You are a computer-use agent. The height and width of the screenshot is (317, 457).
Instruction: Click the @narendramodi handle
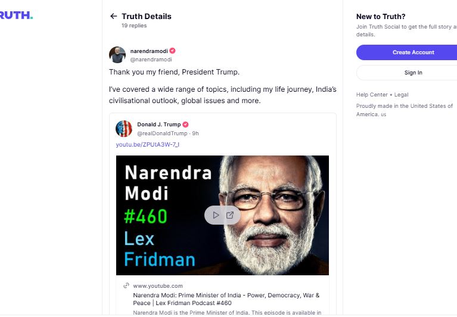coord(151,60)
